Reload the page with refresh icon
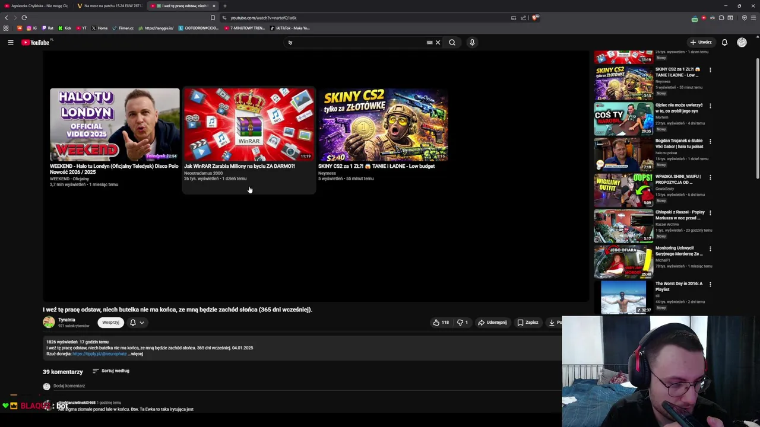This screenshot has width=760, height=427. click(24, 18)
